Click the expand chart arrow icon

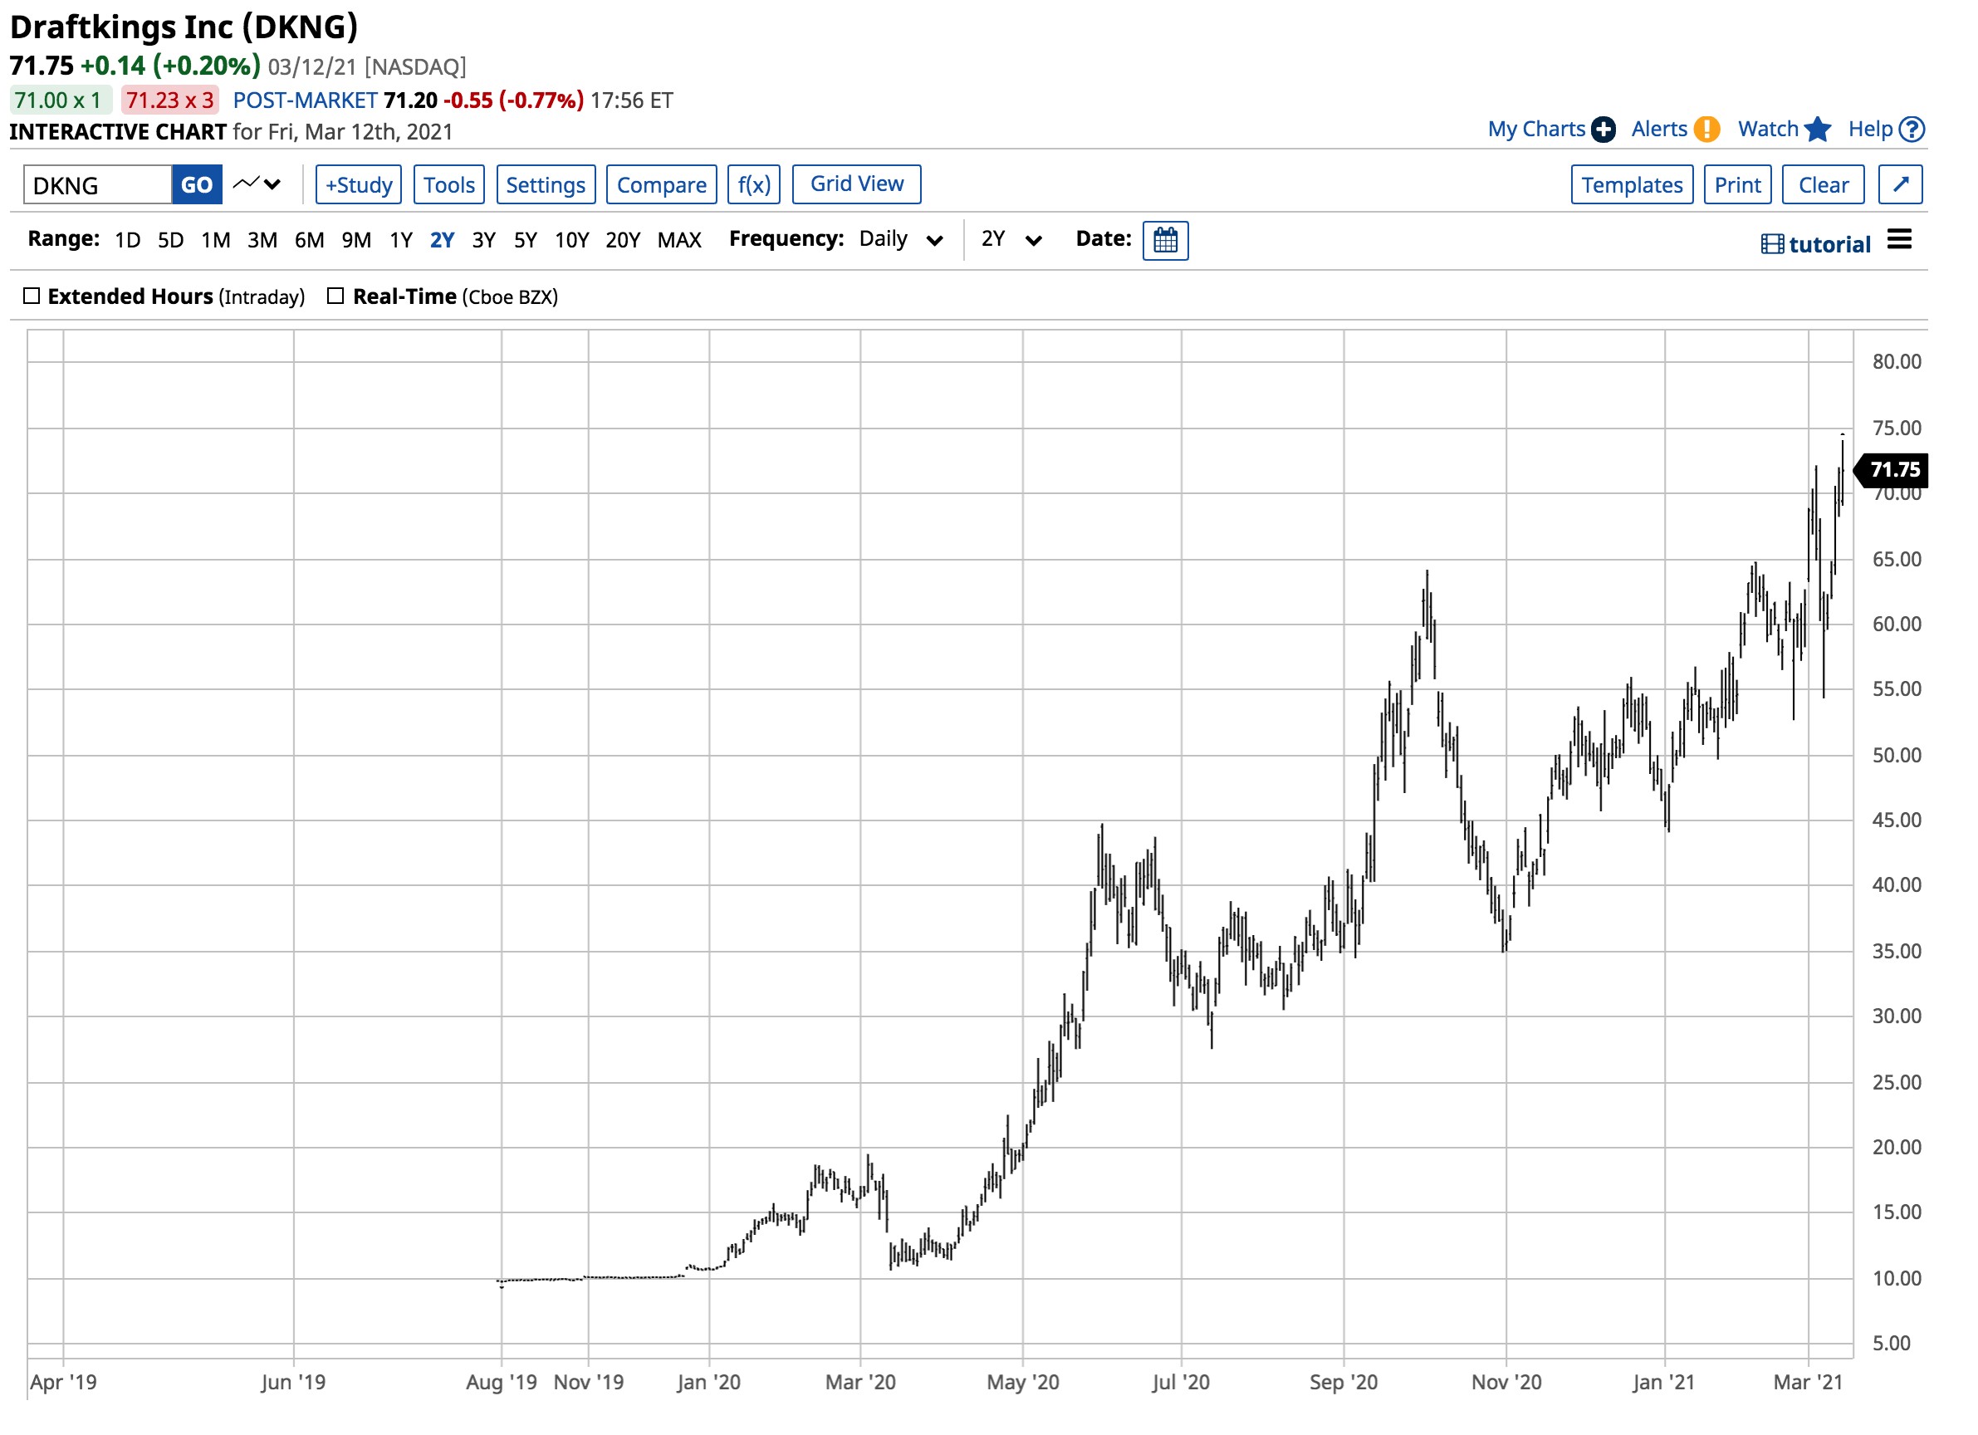tap(1901, 185)
